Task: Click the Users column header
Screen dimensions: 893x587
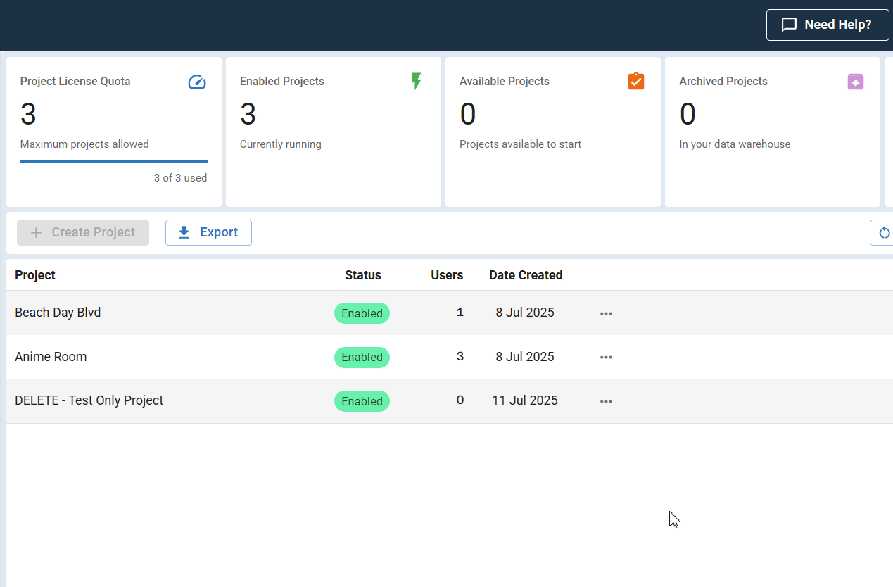Action: pyautogui.click(x=447, y=275)
